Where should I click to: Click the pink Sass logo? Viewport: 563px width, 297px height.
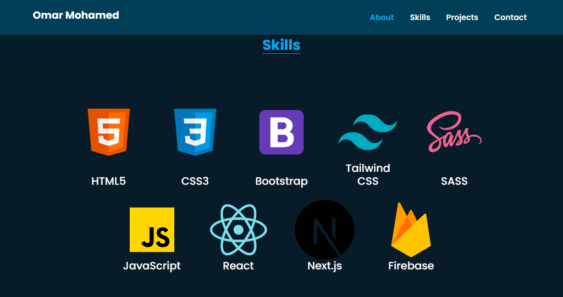point(454,132)
